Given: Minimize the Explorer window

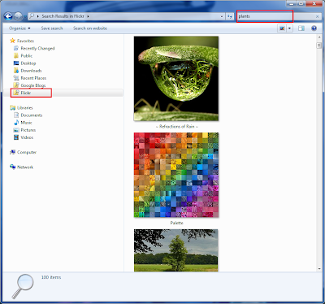Looking at the screenshot, I should coord(292,3).
